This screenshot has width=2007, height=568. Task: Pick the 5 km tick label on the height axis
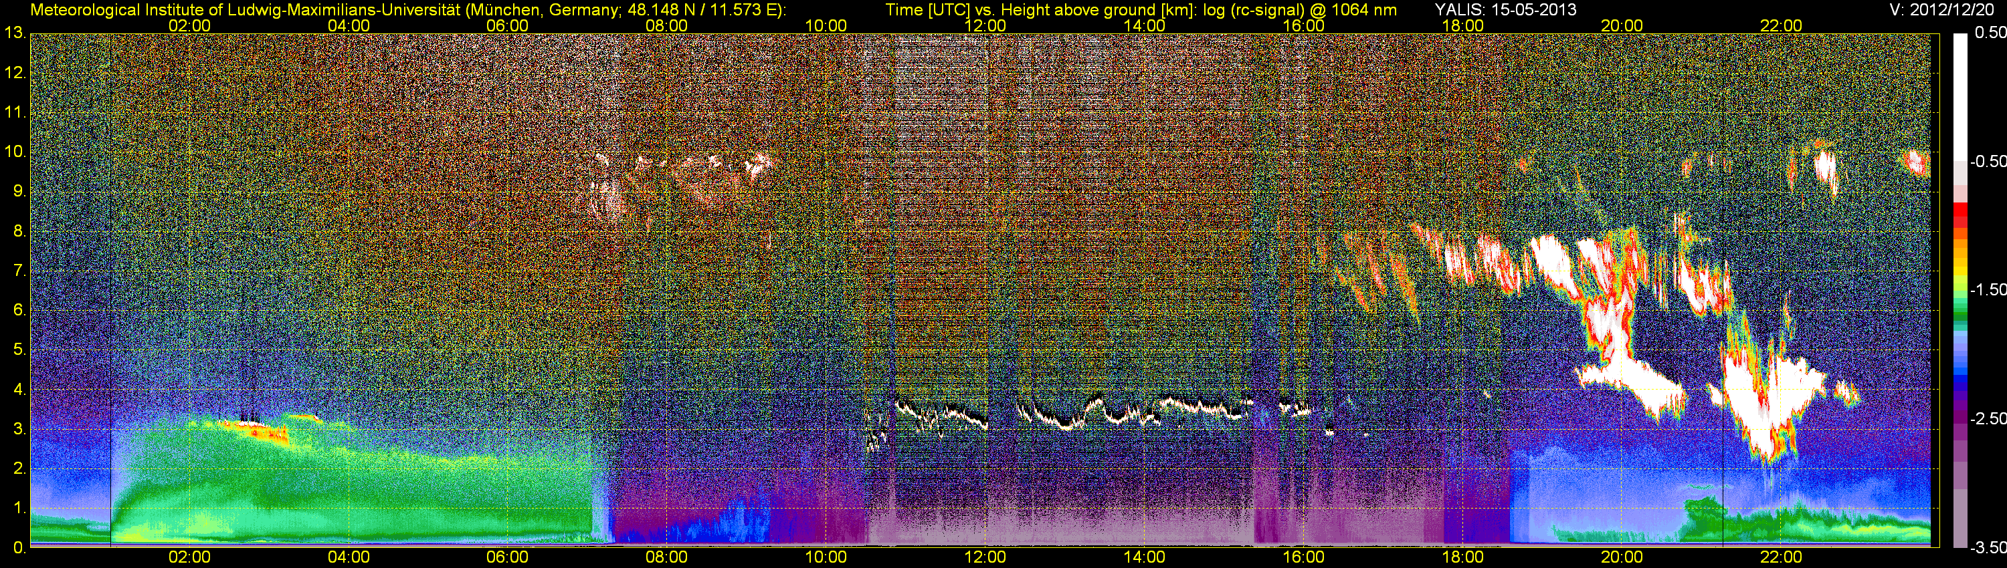point(19,350)
